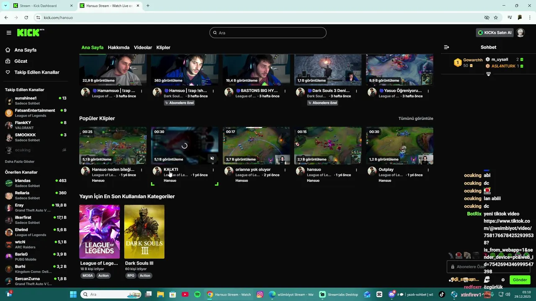Open Takip Edilen Kanallar sidebar item
536x301 pixels.
click(37, 72)
